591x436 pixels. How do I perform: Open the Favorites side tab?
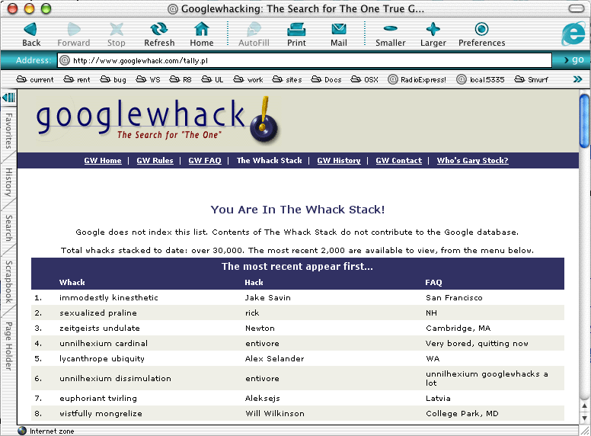click(x=8, y=130)
